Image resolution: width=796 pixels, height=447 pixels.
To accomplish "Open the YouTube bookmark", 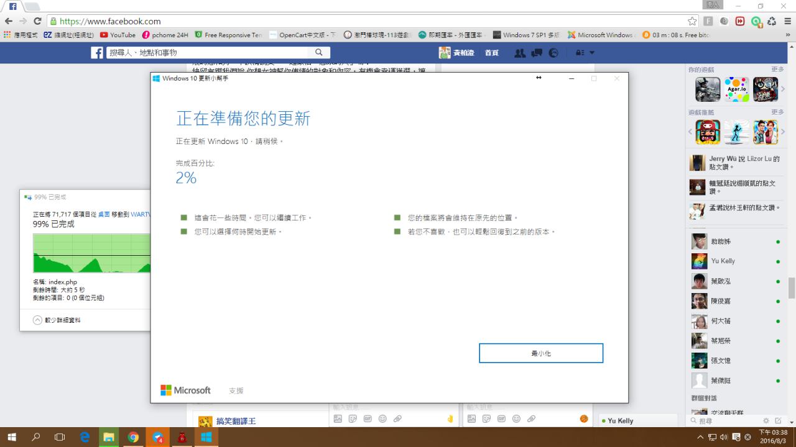I will [118, 35].
